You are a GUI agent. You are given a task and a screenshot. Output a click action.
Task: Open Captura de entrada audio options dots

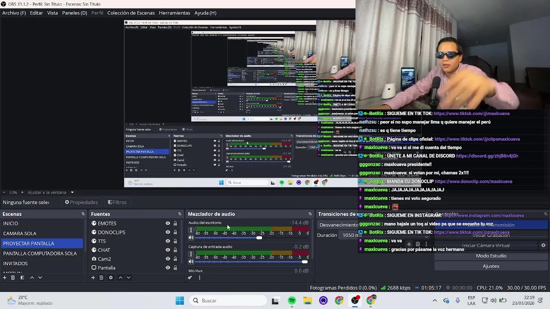[x=191, y=254]
